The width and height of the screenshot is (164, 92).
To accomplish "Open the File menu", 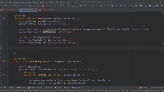I will pyautogui.click(x=2, y=2).
